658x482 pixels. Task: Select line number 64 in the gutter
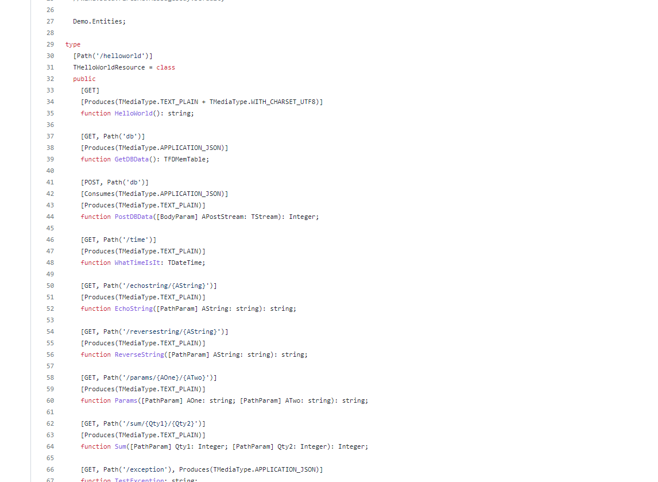coord(50,446)
